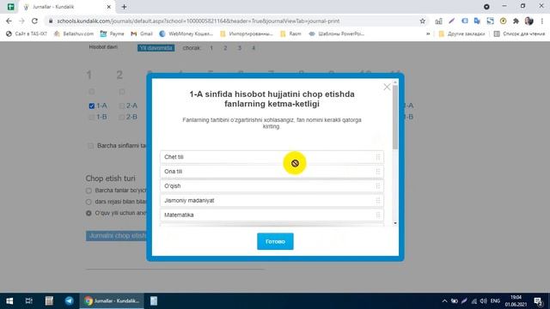550x309 pixels.
Task: Open the notification center icon
Action: click(539, 301)
